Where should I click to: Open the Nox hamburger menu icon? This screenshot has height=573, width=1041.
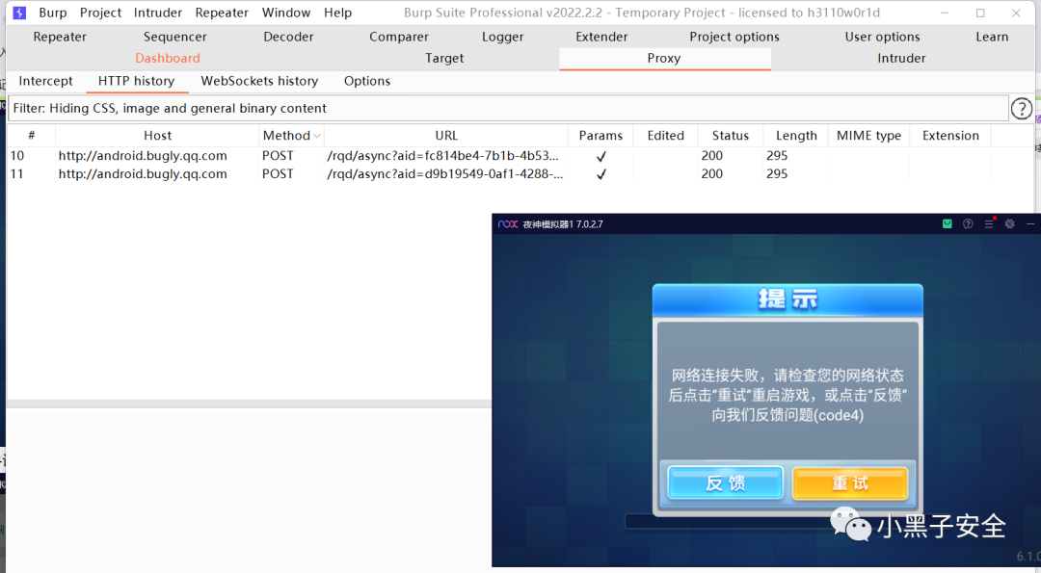click(x=989, y=224)
